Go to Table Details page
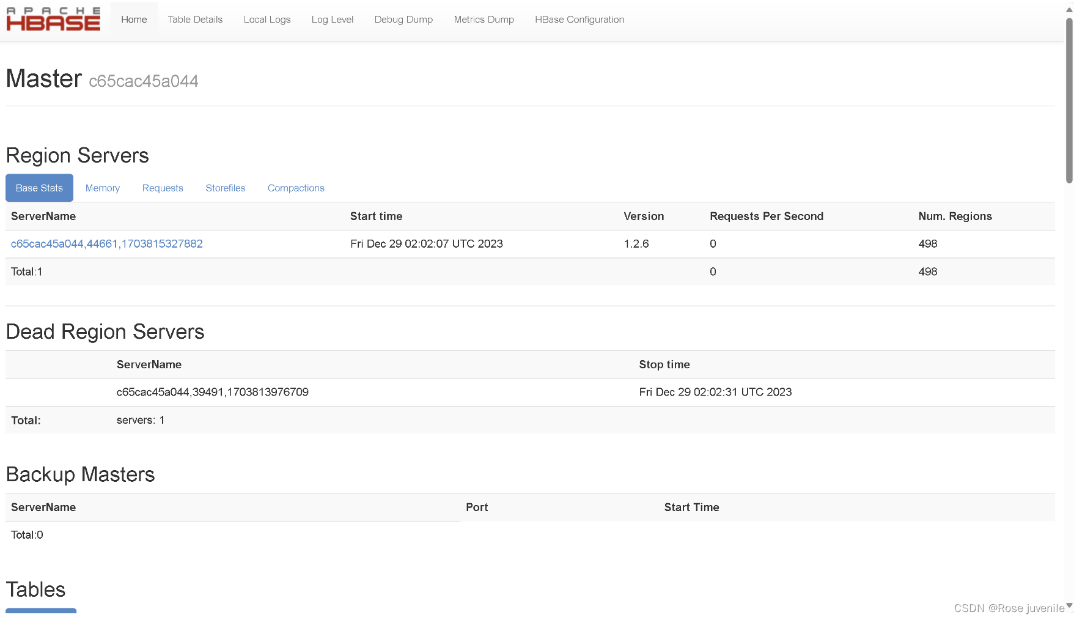 click(x=195, y=20)
